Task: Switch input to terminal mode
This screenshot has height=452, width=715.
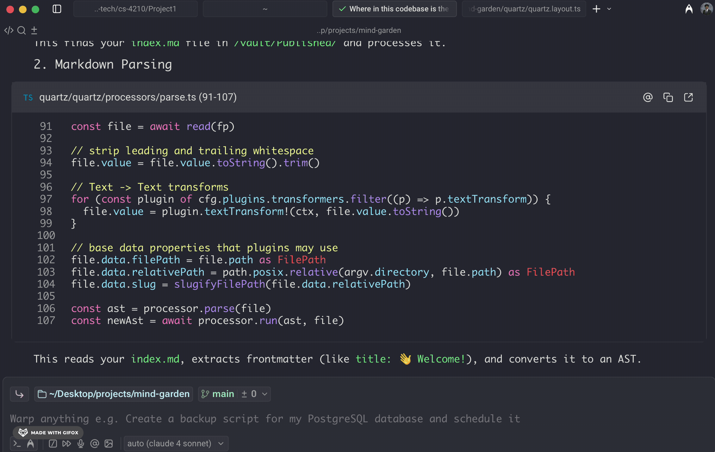Action: [x=17, y=444]
